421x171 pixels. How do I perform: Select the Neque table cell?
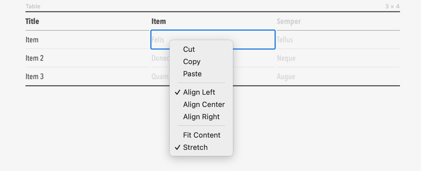coord(286,58)
